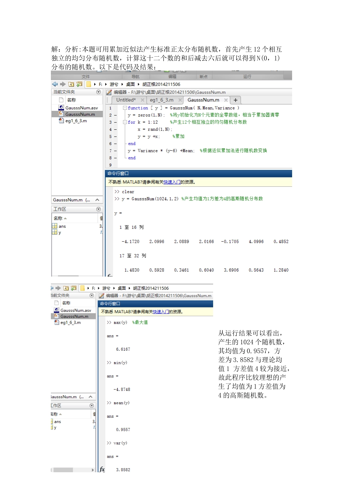The height and width of the screenshot is (479, 338).
Task: Click 名称 column header in upper file list
Action: pyautogui.click(x=72, y=100)
